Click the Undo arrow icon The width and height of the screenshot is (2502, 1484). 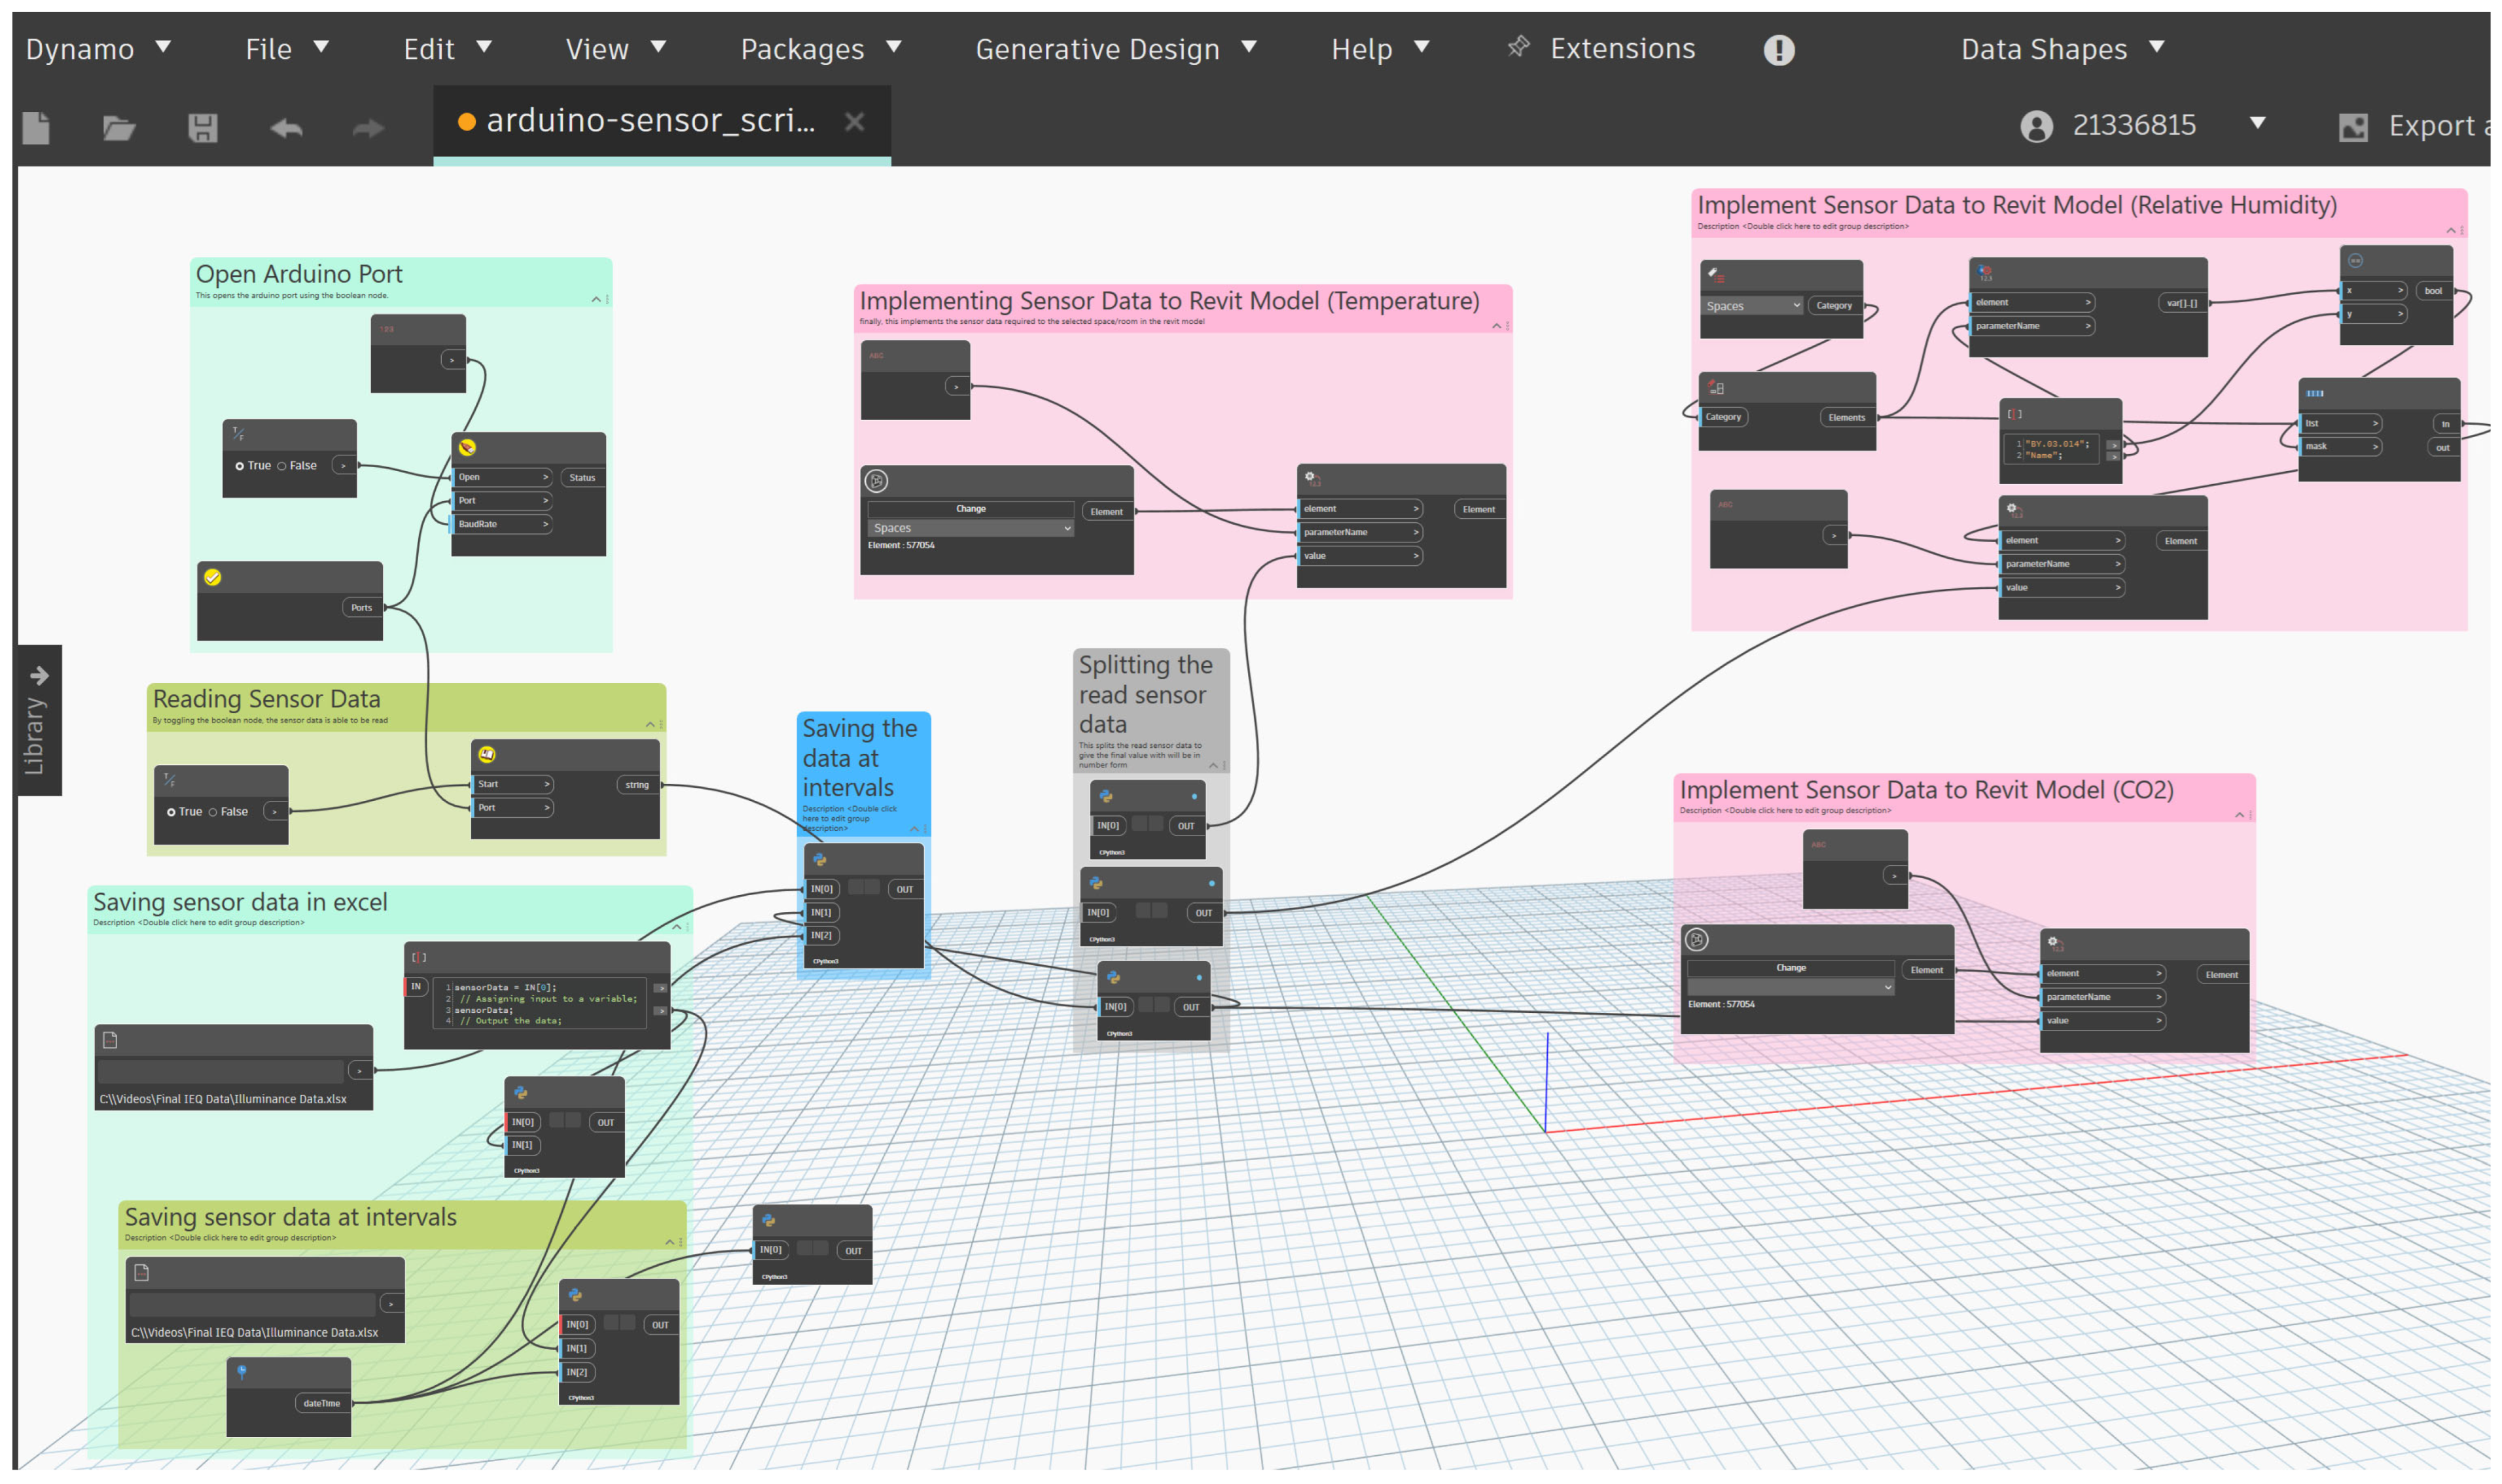[286, 127]
